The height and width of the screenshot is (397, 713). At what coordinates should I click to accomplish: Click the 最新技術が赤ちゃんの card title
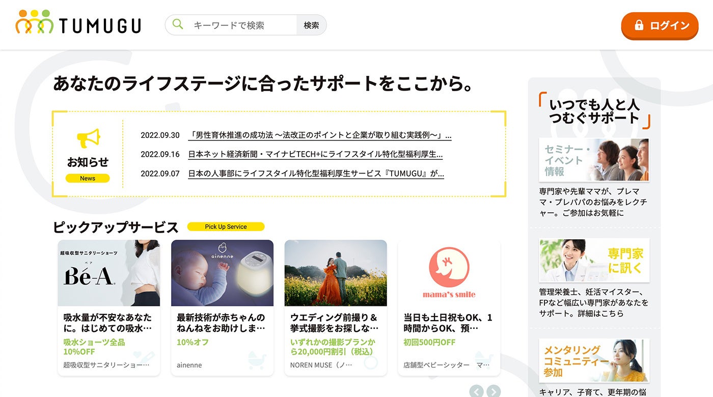[x=221, y=323]
